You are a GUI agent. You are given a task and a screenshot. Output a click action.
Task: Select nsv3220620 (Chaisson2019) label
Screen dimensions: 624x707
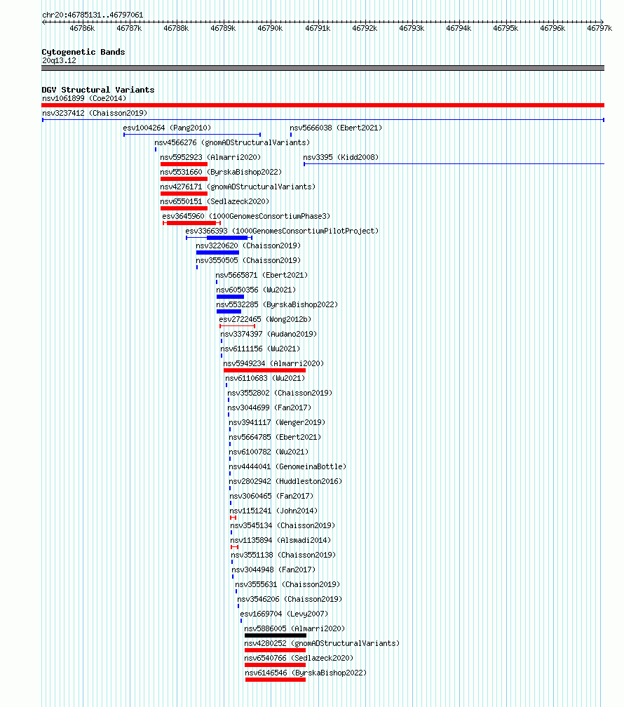(248, 245)
